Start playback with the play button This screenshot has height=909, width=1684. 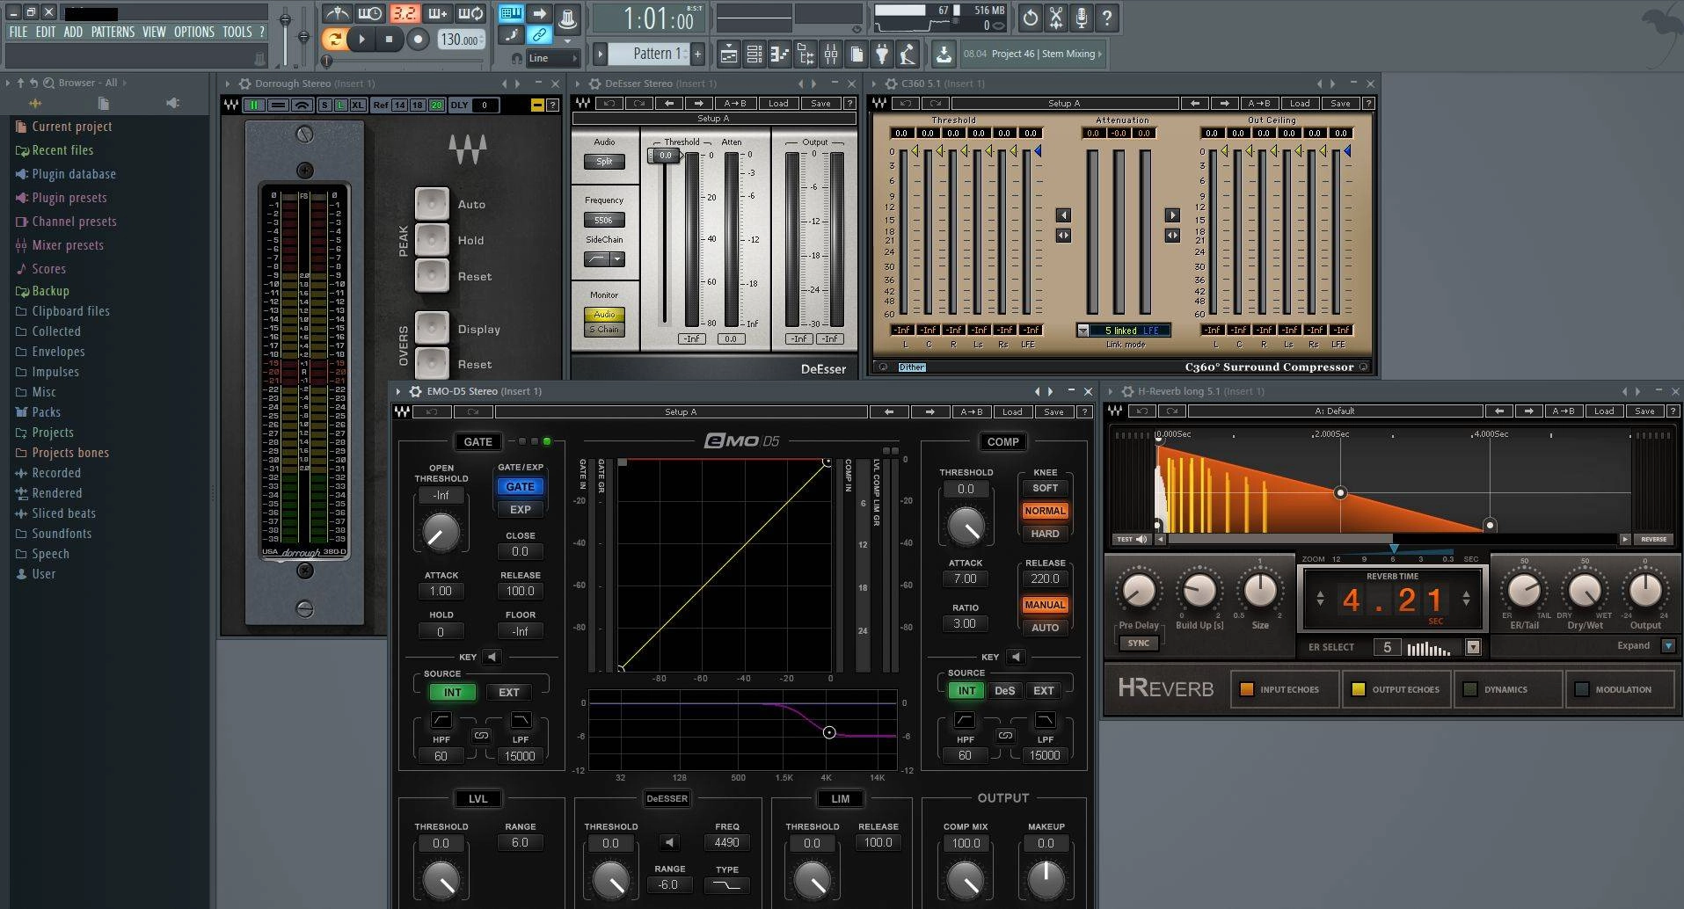click(361, 39)
